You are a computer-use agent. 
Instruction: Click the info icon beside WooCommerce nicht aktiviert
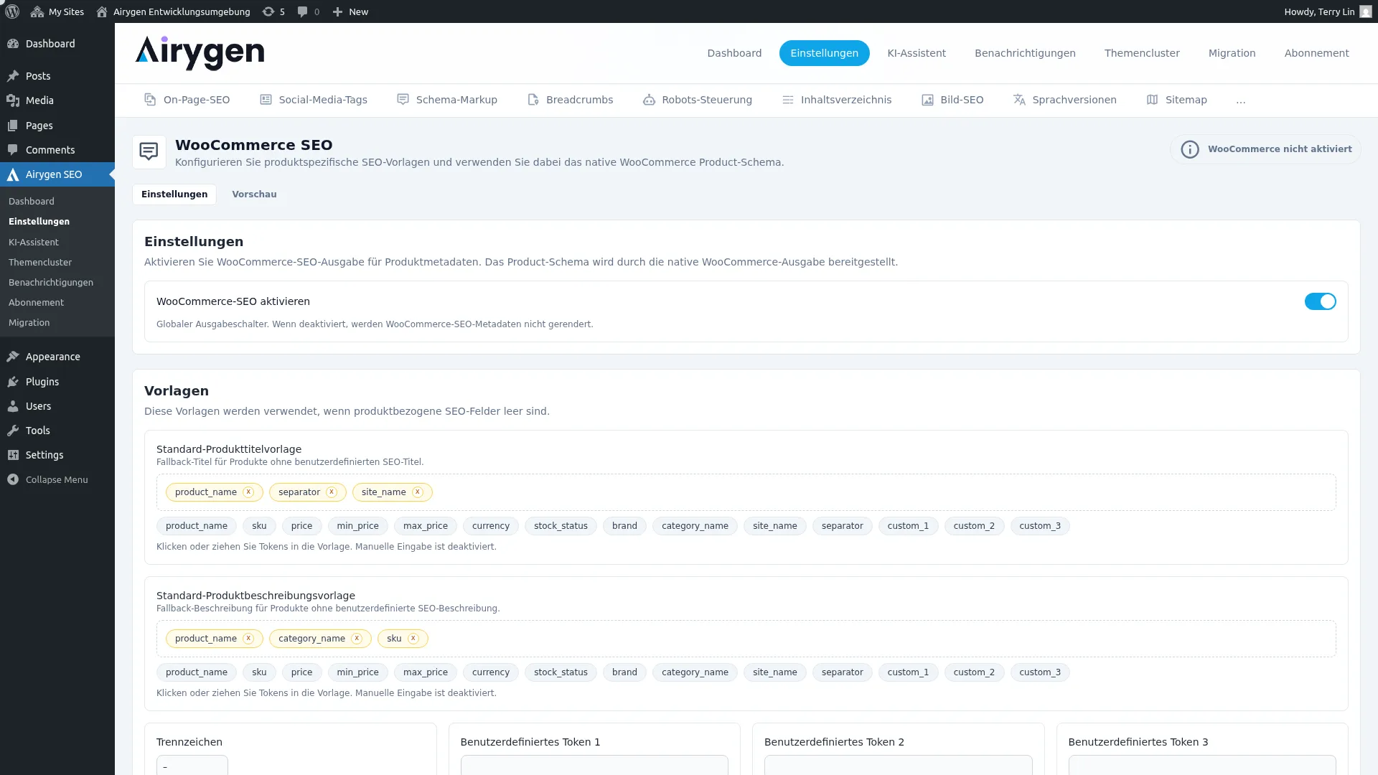pos(1190,149)
